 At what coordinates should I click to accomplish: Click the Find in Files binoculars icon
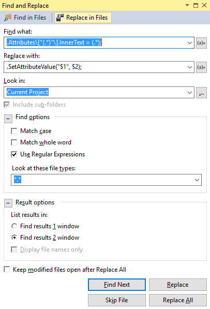[x=8, y=18]
